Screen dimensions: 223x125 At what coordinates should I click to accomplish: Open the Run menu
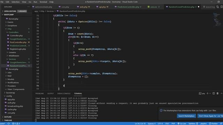(x=35, y=2)
